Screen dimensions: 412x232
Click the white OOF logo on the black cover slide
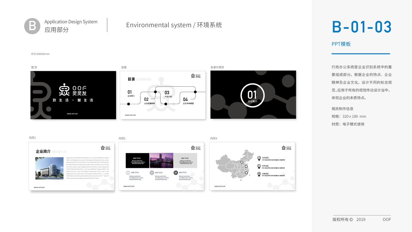(73, 89)
